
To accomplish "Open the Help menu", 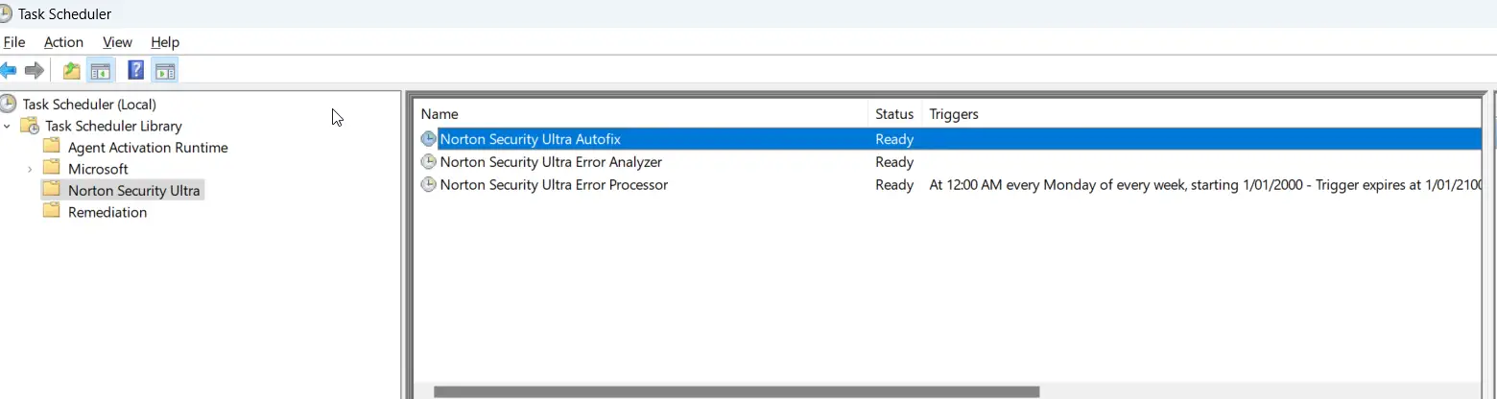I will click(x=165, y=42).
